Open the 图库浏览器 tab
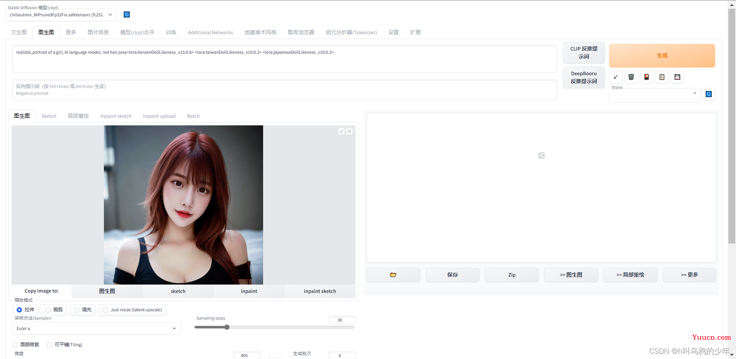This screenshot has height=359, width=736. 301,32
